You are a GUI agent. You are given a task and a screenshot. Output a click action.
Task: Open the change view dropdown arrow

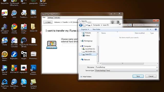tap(150, 29)
